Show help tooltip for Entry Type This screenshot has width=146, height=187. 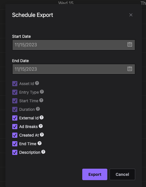pos(42,92)
